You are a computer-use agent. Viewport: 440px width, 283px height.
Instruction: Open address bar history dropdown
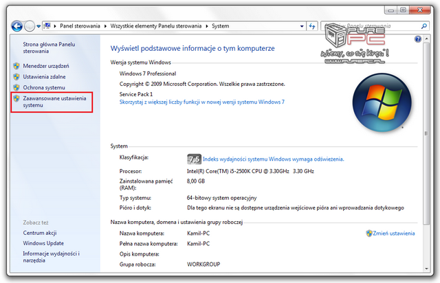302,26
